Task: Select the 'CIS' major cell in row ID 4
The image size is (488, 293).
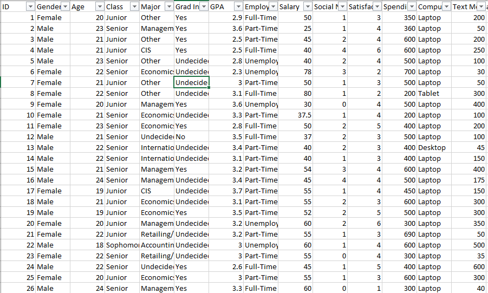Action: point(157,50)
